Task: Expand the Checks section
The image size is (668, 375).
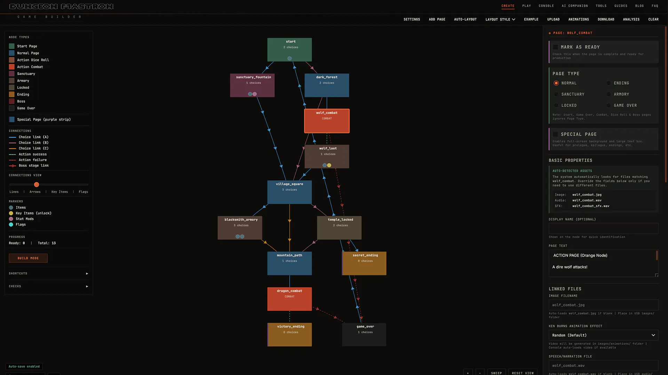Action: [x=48, y=286]
